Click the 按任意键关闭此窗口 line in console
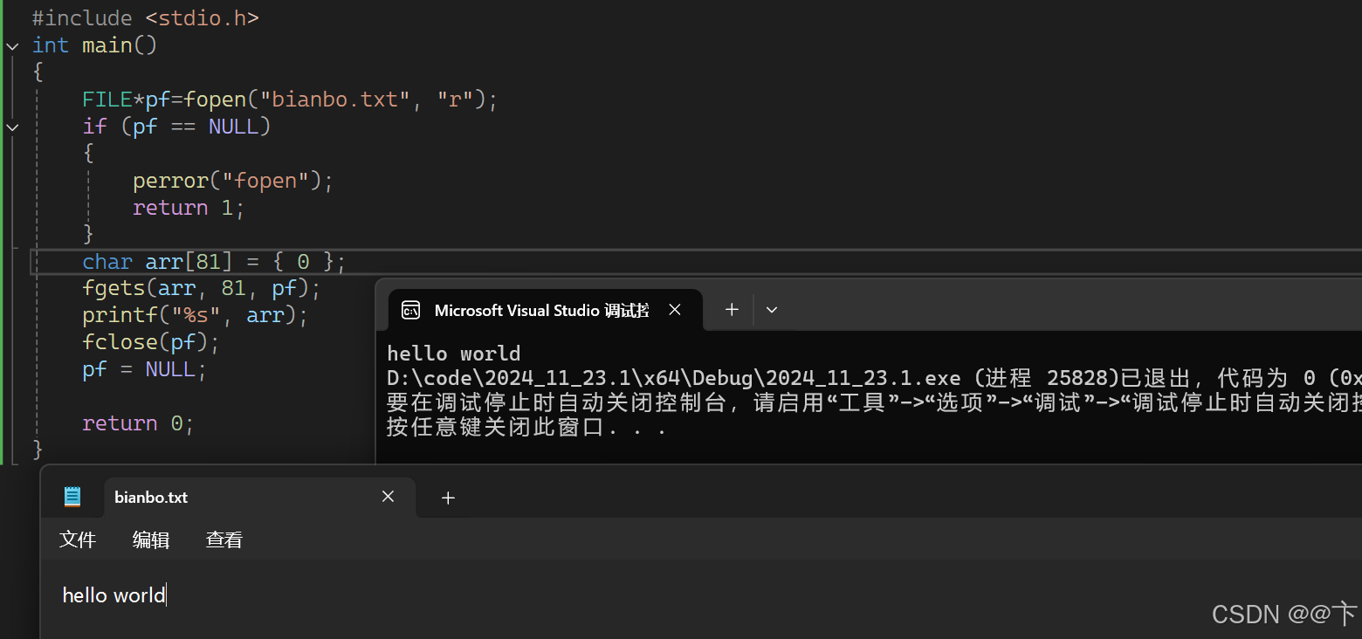This screenshot has width=1362, height=639. (x=526, y=428)
